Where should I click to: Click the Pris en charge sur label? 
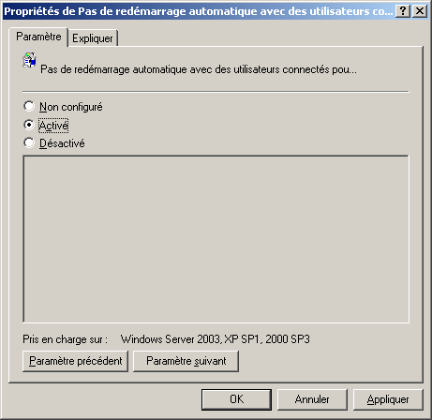click(65, 339)
